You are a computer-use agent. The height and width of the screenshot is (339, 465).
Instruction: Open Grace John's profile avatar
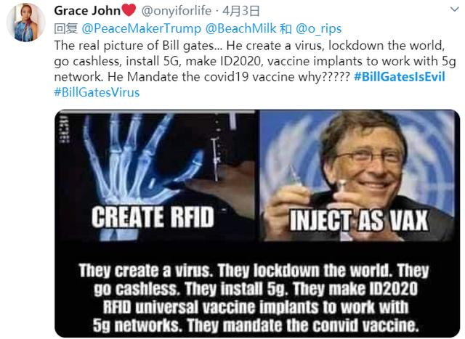26,23
